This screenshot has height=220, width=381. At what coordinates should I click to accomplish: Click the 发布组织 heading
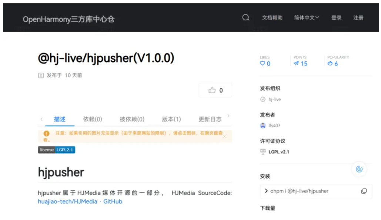point(270,88)
